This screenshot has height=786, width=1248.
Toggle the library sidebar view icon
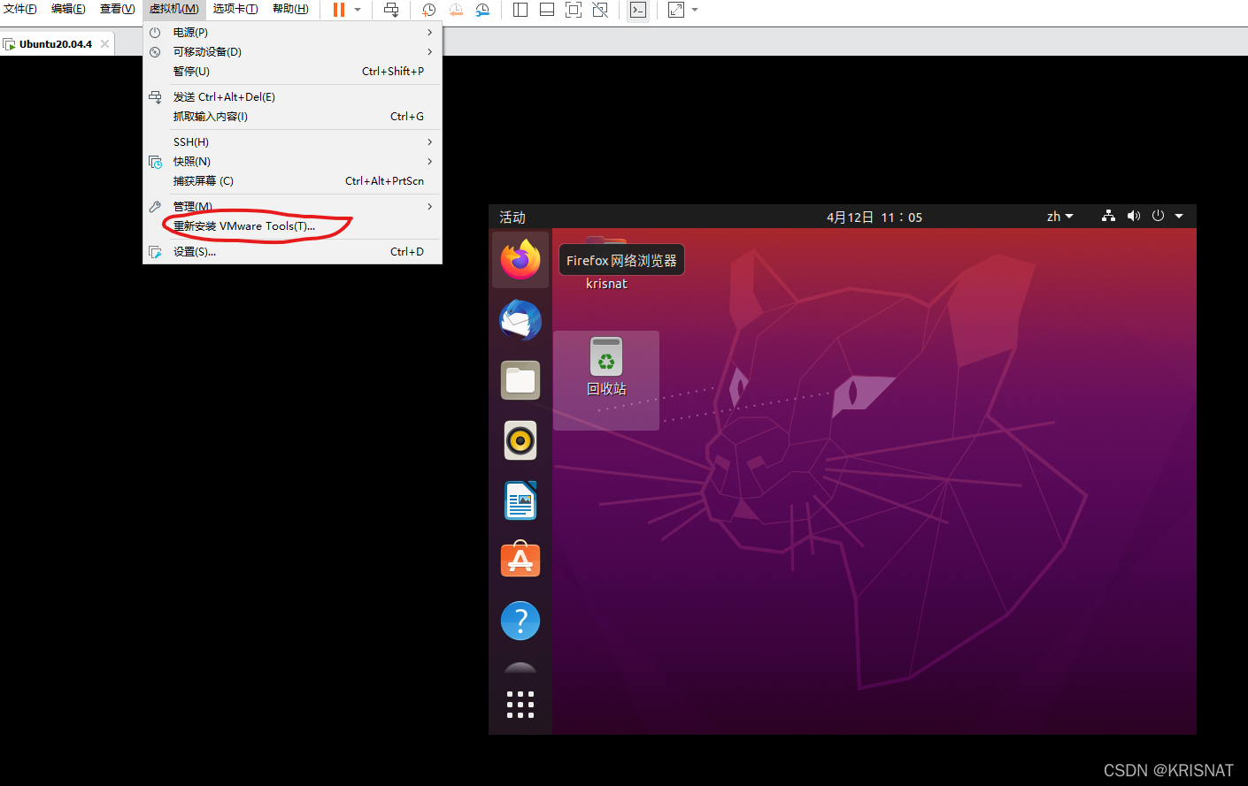pyautogui.click(x=520, y=10)
